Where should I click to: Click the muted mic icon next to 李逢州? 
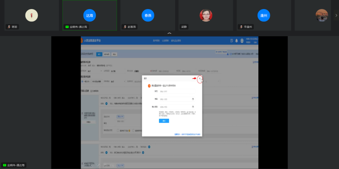click(241, 27)
